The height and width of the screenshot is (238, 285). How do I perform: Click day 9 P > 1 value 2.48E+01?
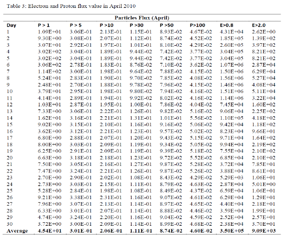[x=49, y=85]
